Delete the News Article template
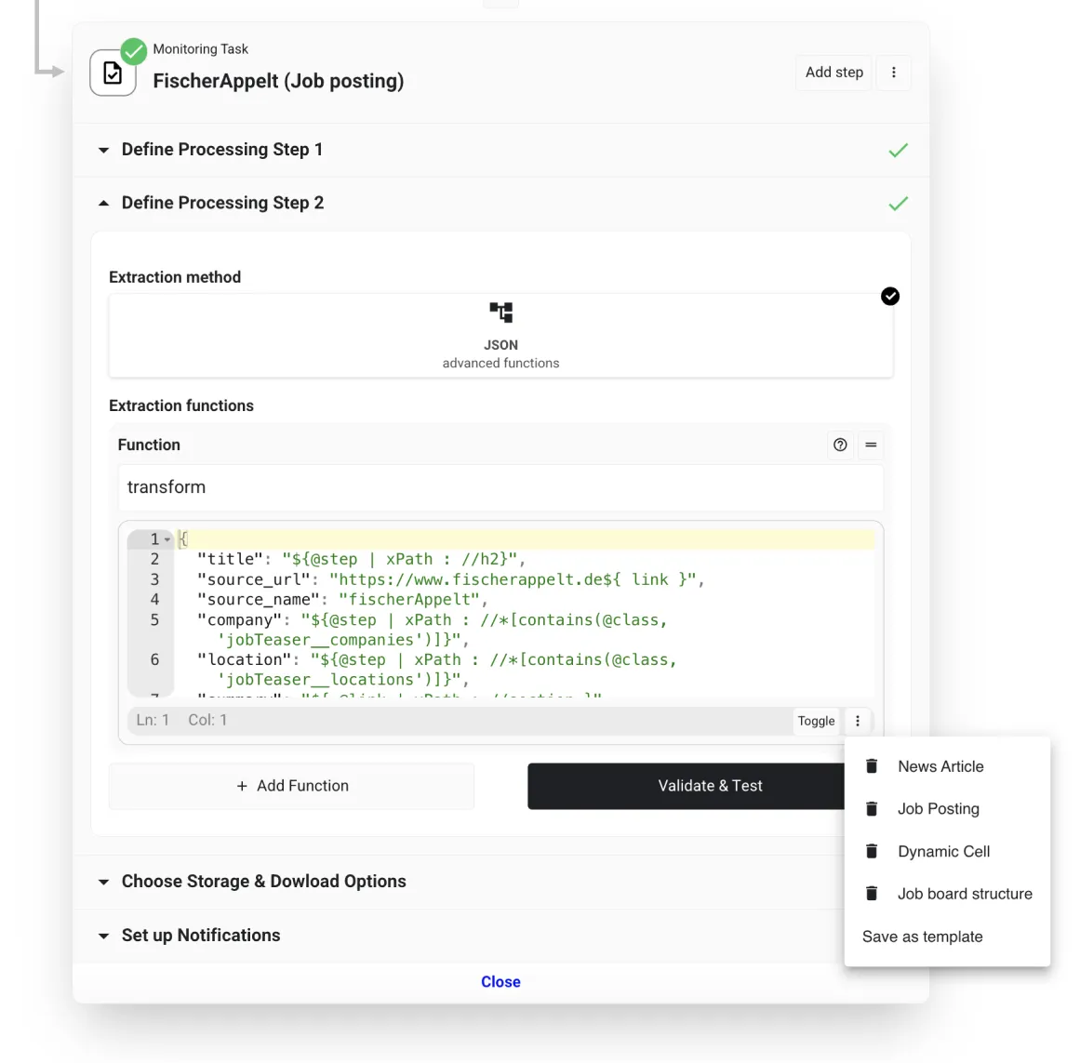The width and height of the screenshot is (1080, 1063). pos(872,766)
